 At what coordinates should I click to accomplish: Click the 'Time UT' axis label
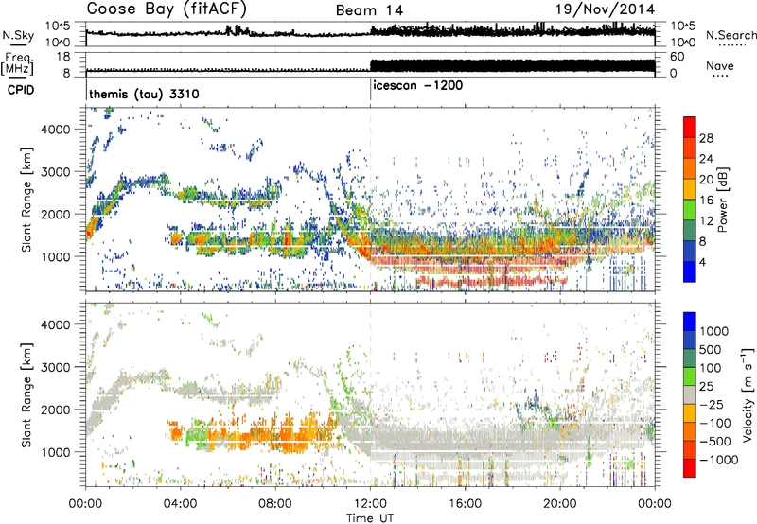pos(370,517)
